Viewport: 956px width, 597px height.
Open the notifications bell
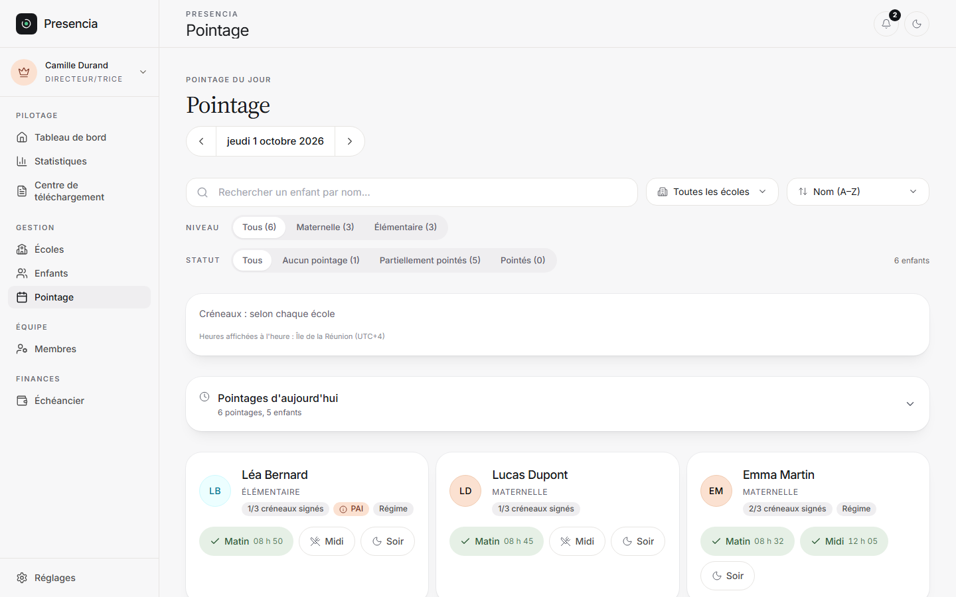[x=886, y=24]
